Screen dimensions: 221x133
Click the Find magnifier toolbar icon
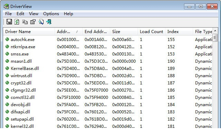click(41, 22)
